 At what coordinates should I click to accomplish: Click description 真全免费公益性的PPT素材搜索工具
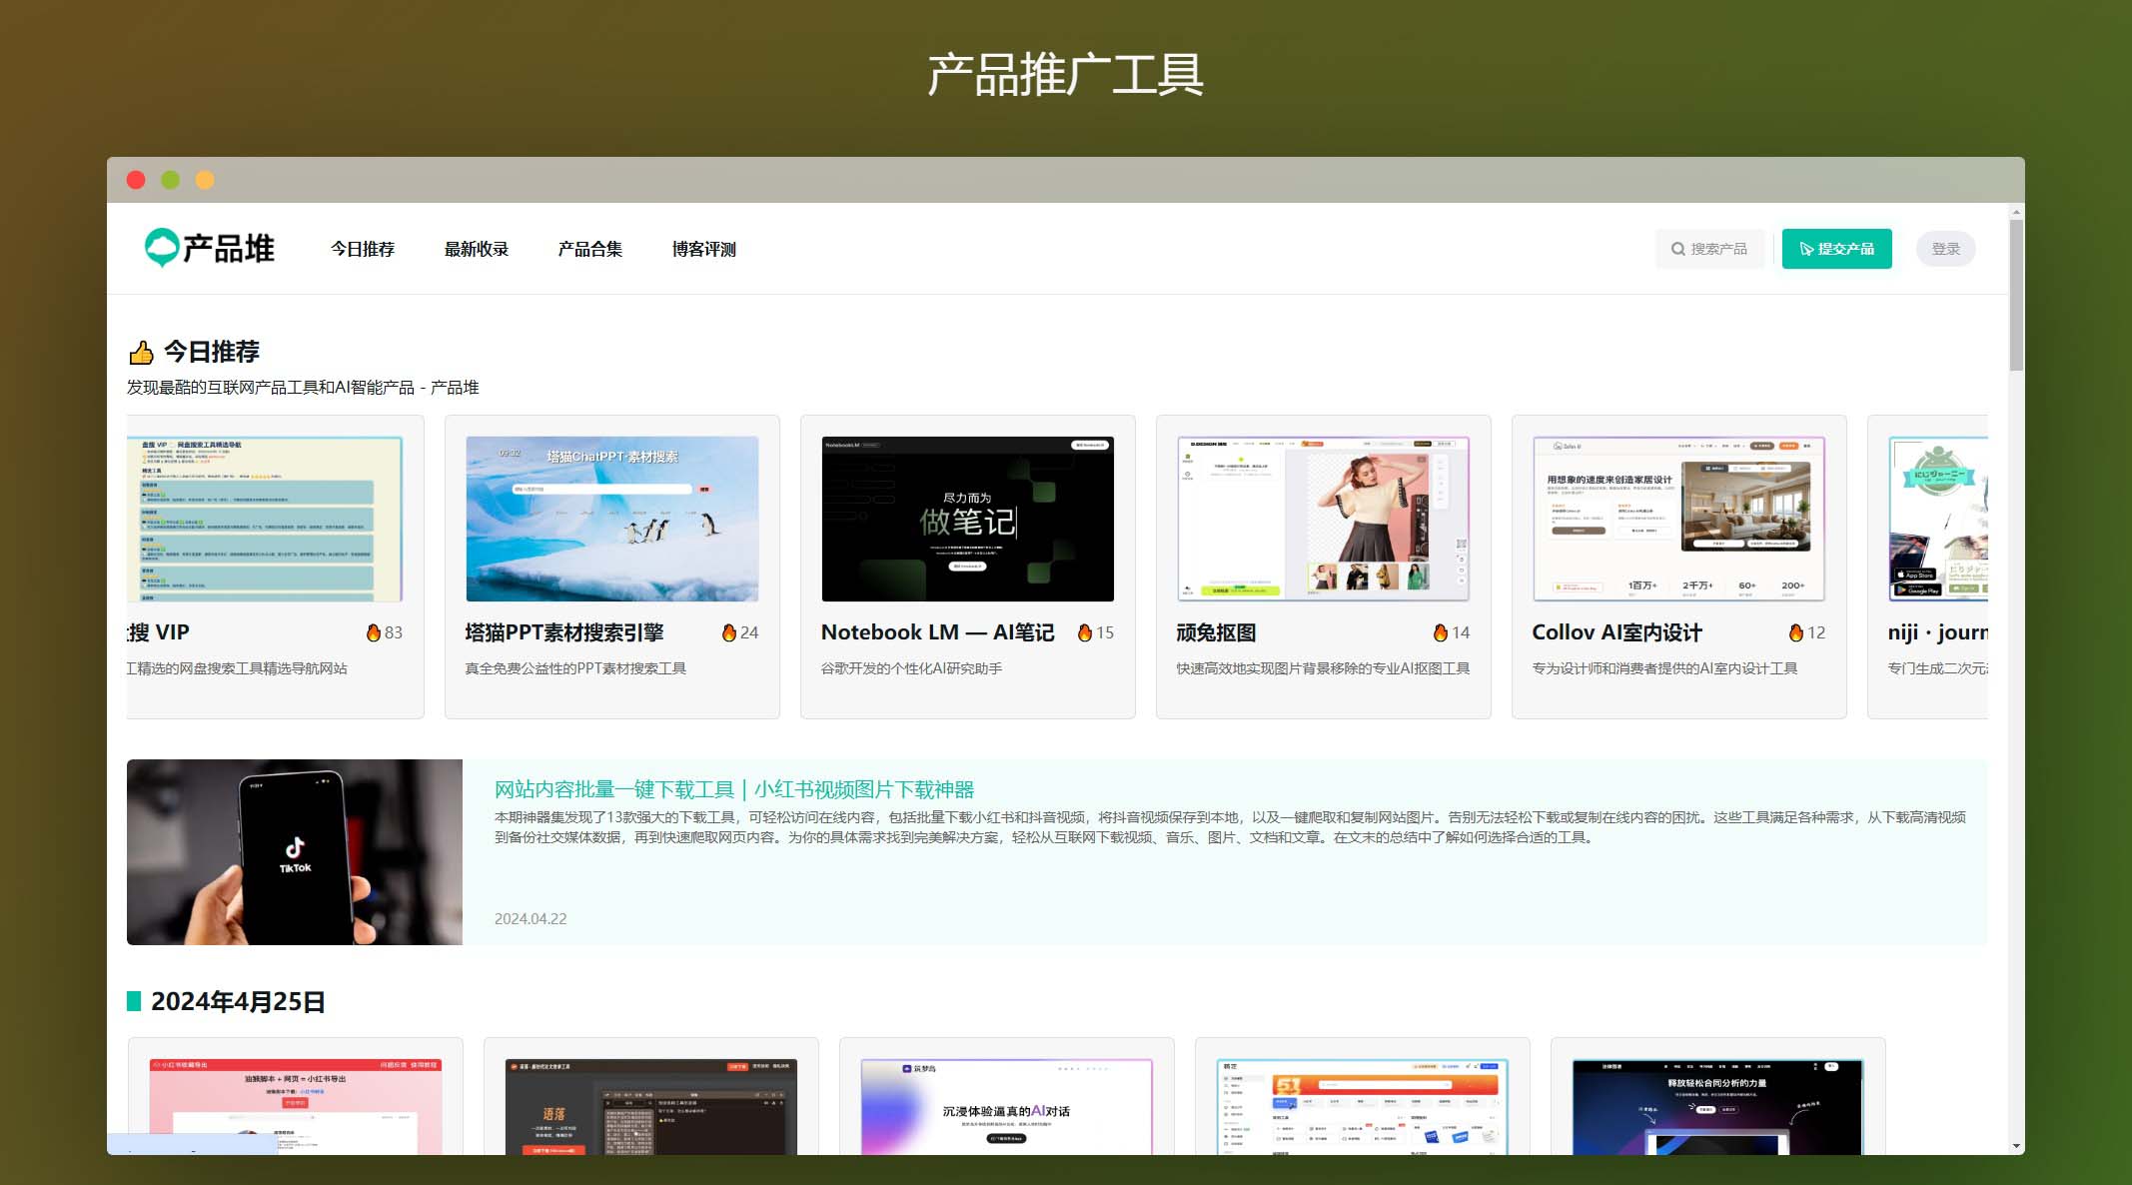coord(575,668)
